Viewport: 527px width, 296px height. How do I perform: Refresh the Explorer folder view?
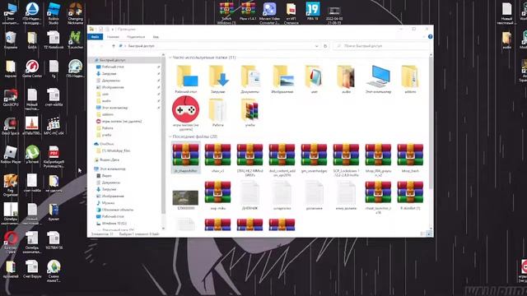coord(325,46)
